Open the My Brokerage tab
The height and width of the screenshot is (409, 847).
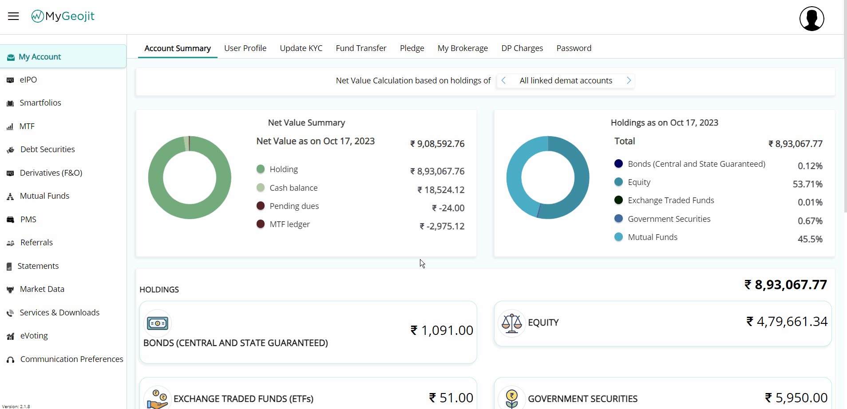point(463,48)
